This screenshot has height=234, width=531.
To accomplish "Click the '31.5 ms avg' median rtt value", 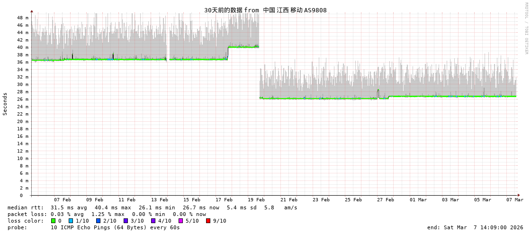I will (69, 207).
